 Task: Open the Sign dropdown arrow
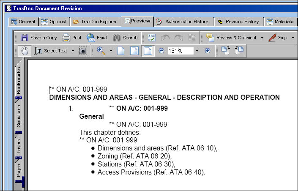click(x=293, y=38)
